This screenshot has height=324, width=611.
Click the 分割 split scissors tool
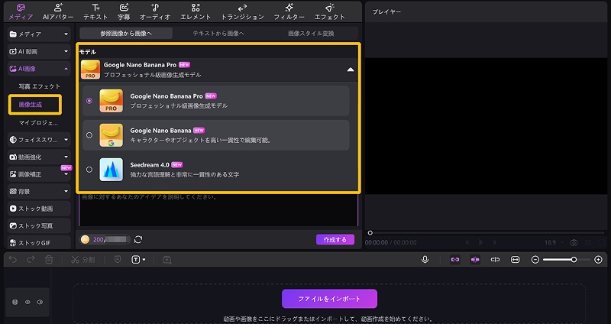83,260
